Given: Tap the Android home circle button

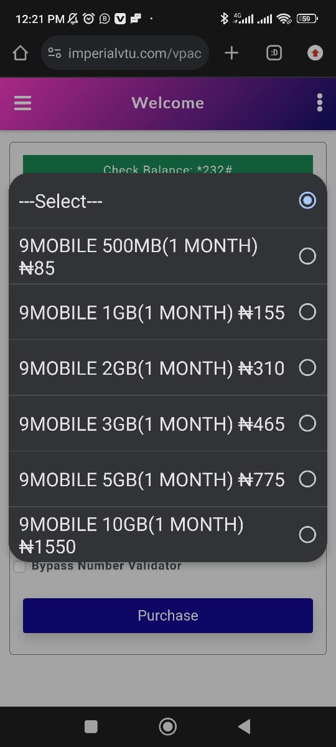Looking at the screenshot, I should pos(167,726).
